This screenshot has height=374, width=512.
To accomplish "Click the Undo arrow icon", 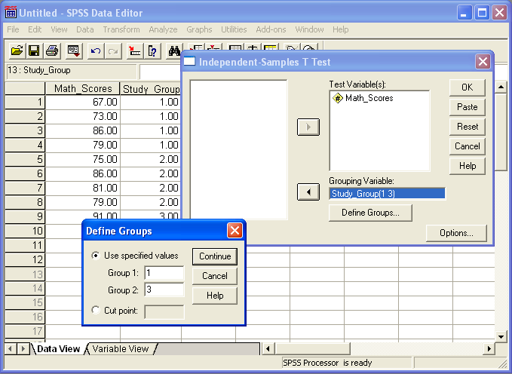I will [x=95, y=51].
